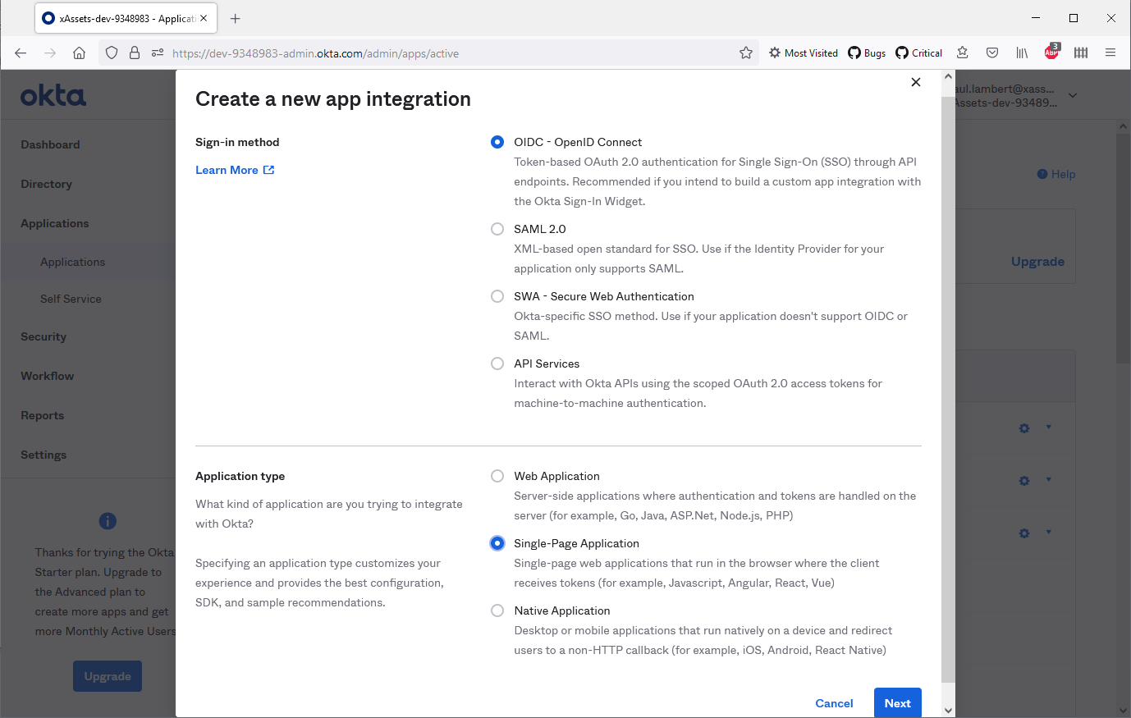This screenshot has height=718, width=1131.
Task: Open the Most Visited bookmarks dropdown
Action: tap(803, 52)
